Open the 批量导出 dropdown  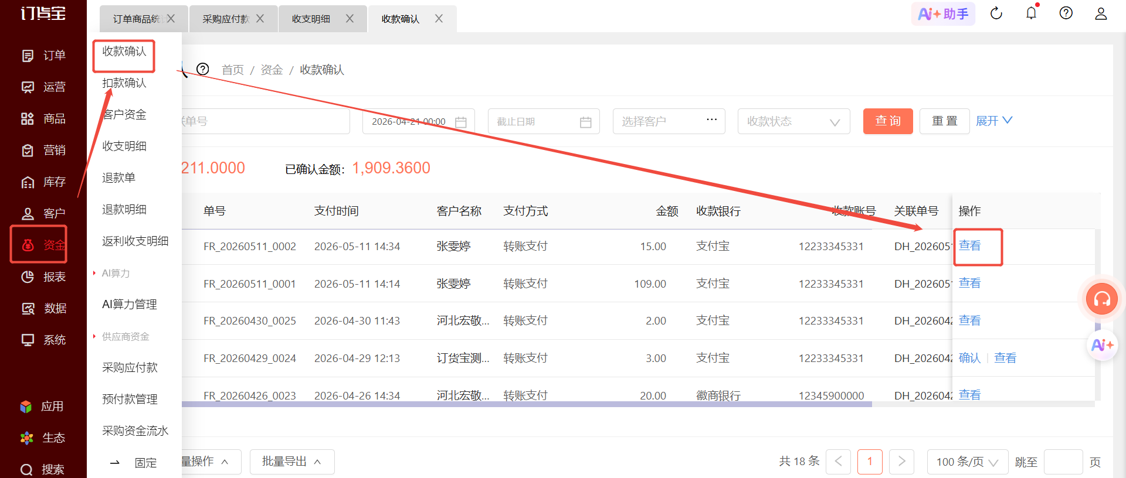click(292, 462)
